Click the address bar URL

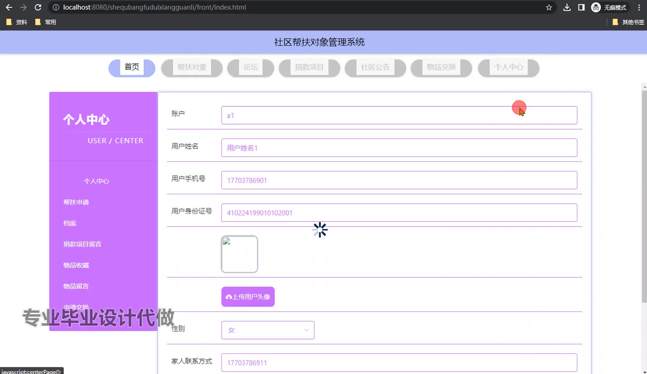(x=155, y=7)
